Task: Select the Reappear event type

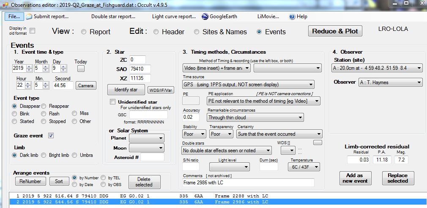Action: tap(45, 106)
